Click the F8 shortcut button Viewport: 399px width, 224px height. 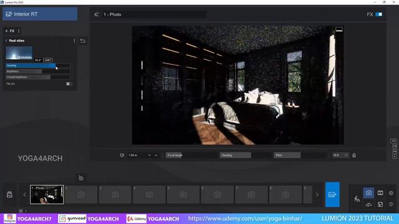point(395,151)
